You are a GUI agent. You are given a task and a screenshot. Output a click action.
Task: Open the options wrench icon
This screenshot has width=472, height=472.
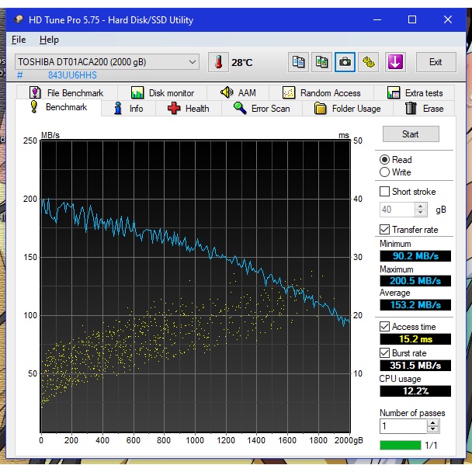point(369,62)
